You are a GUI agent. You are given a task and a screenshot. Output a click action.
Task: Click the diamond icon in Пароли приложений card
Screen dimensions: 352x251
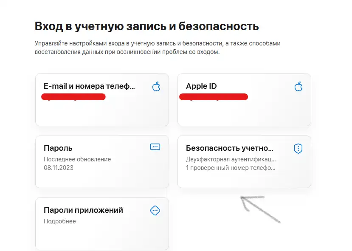coord(155,211)
